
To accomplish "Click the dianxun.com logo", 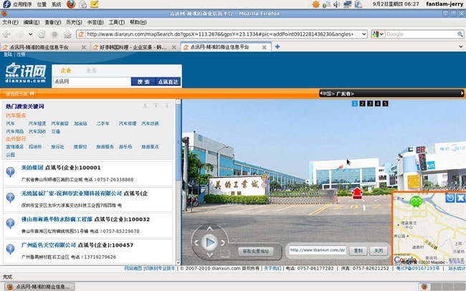I will 26,73.
